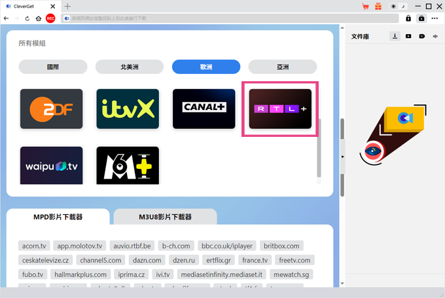Click the page scrollbar up arrow
The image size is (445, 298).
[342, 28]
